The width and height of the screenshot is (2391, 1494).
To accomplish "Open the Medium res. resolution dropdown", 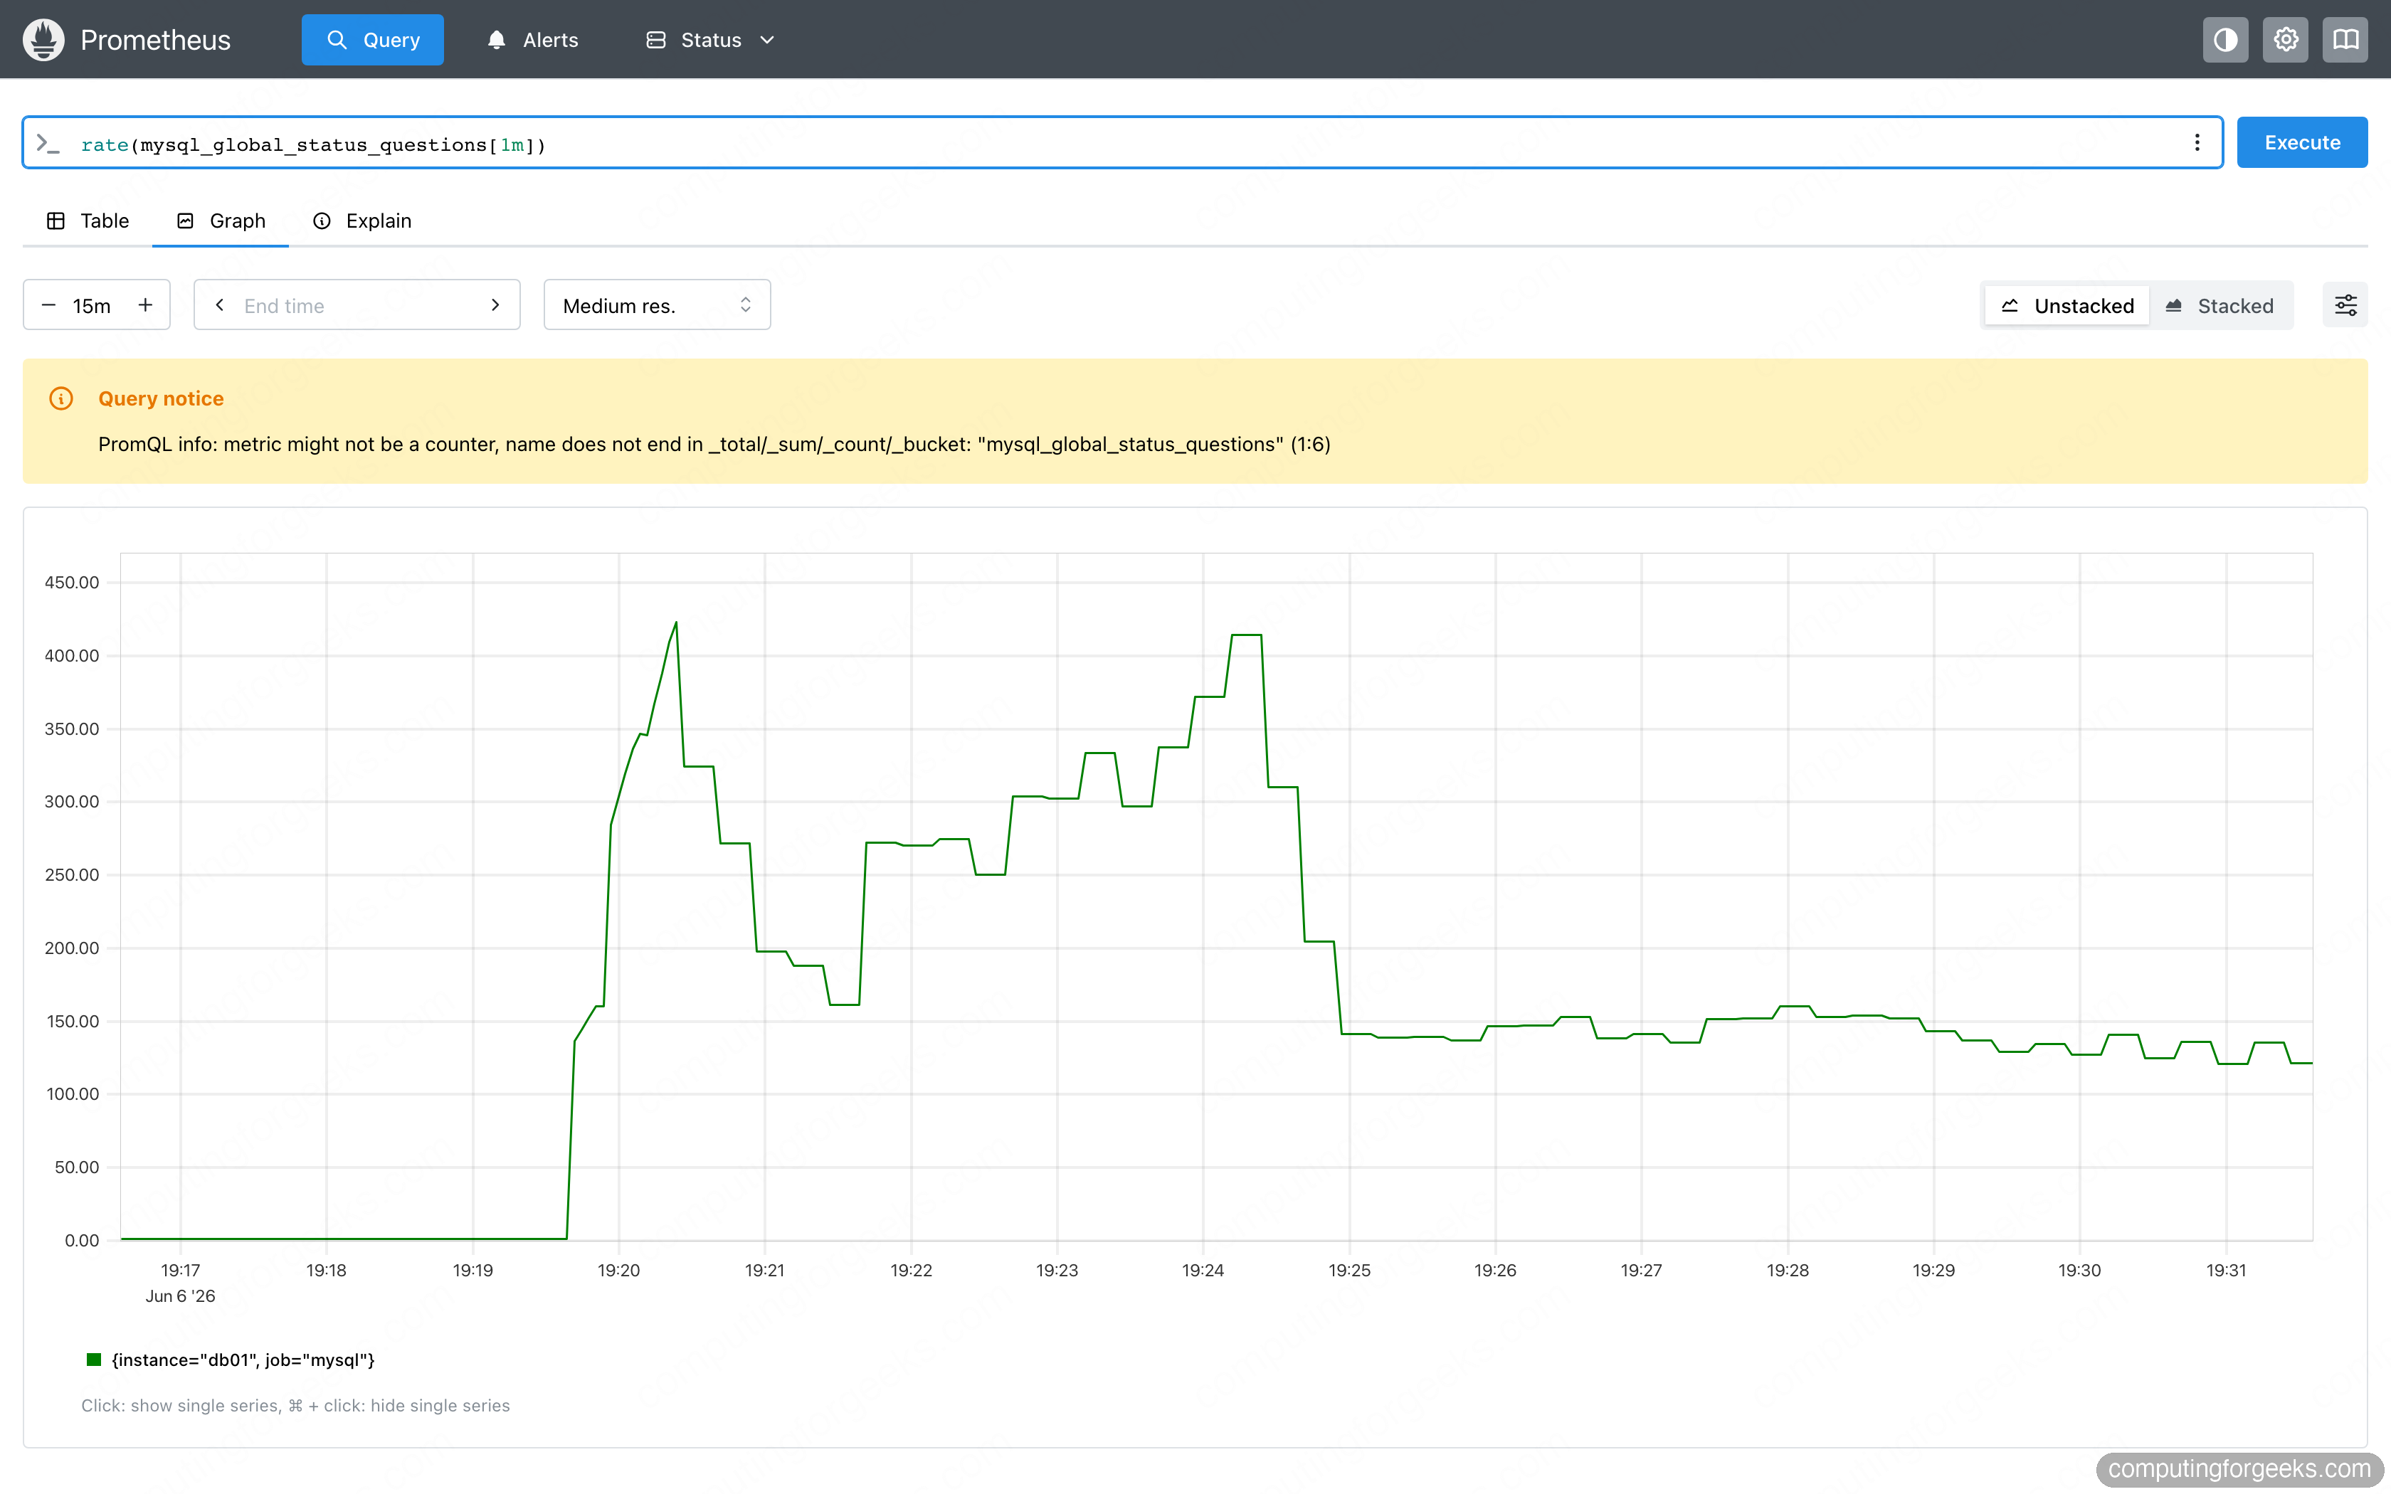I will point(657,305).
